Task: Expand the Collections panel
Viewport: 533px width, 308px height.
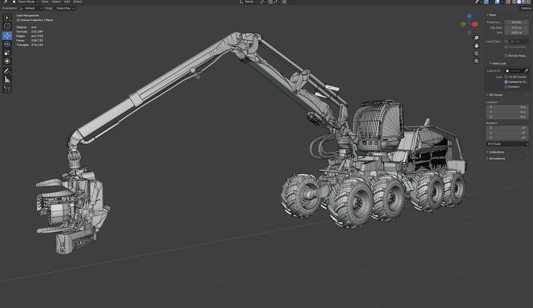Action: (x=495, y=152)
